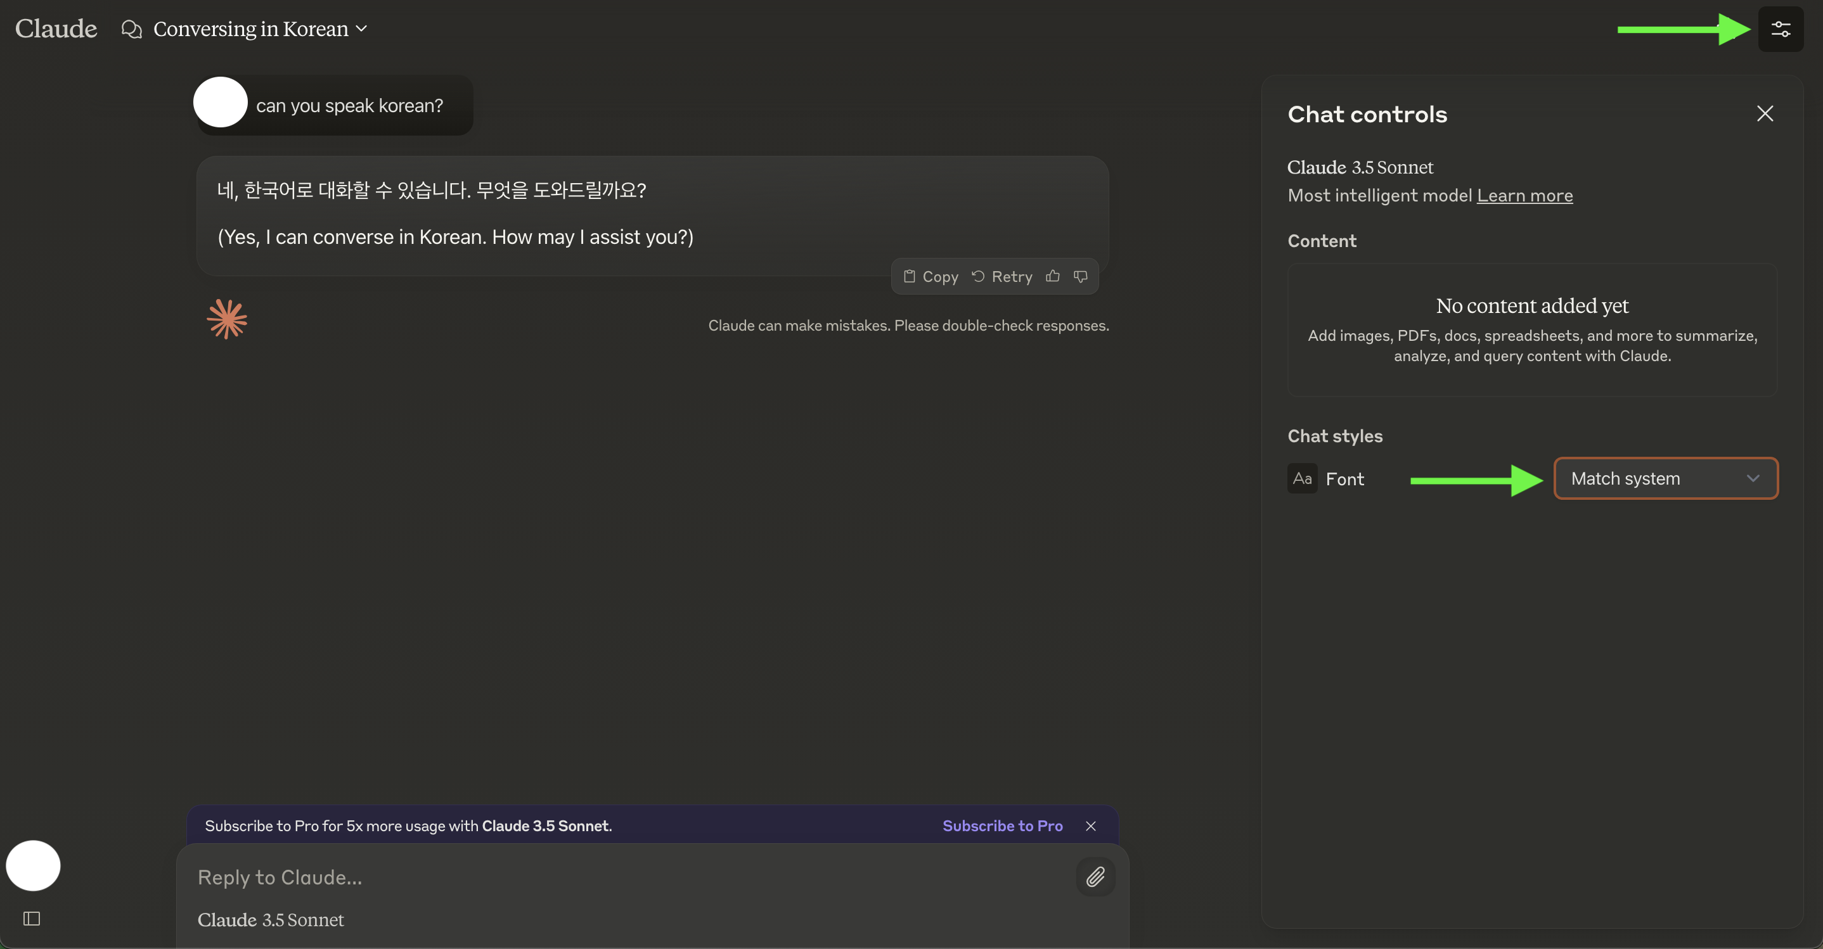Open user avatar at bottom left
1823x949 pixels.
(x=33, y=865)
